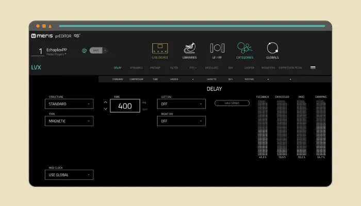
Task: Click the Compressor label under Dynamics
Action: (136, 79)
